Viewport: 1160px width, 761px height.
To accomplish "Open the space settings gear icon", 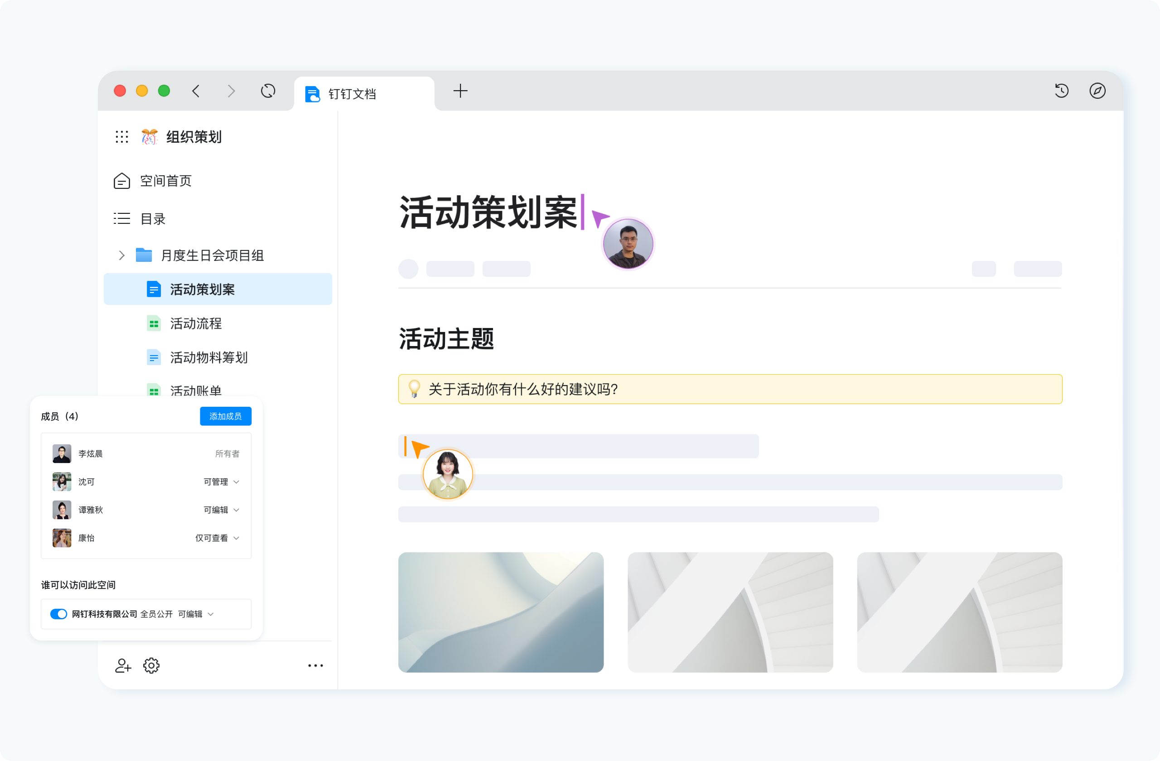I will (x=152, y=665).
